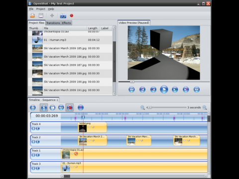Select the Timeline - Sequence 1 tab
The height and width of the screenshot is (179, 239).
[x=43, y=100]
